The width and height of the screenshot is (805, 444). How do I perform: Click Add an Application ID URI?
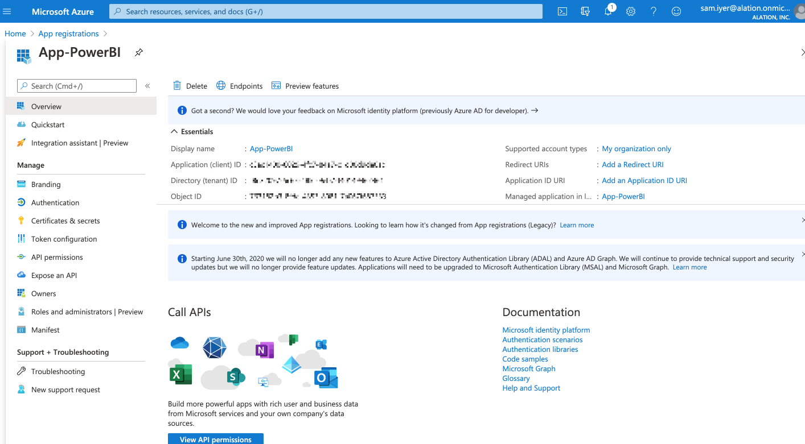pyautogui.click(x=644, y=180)
